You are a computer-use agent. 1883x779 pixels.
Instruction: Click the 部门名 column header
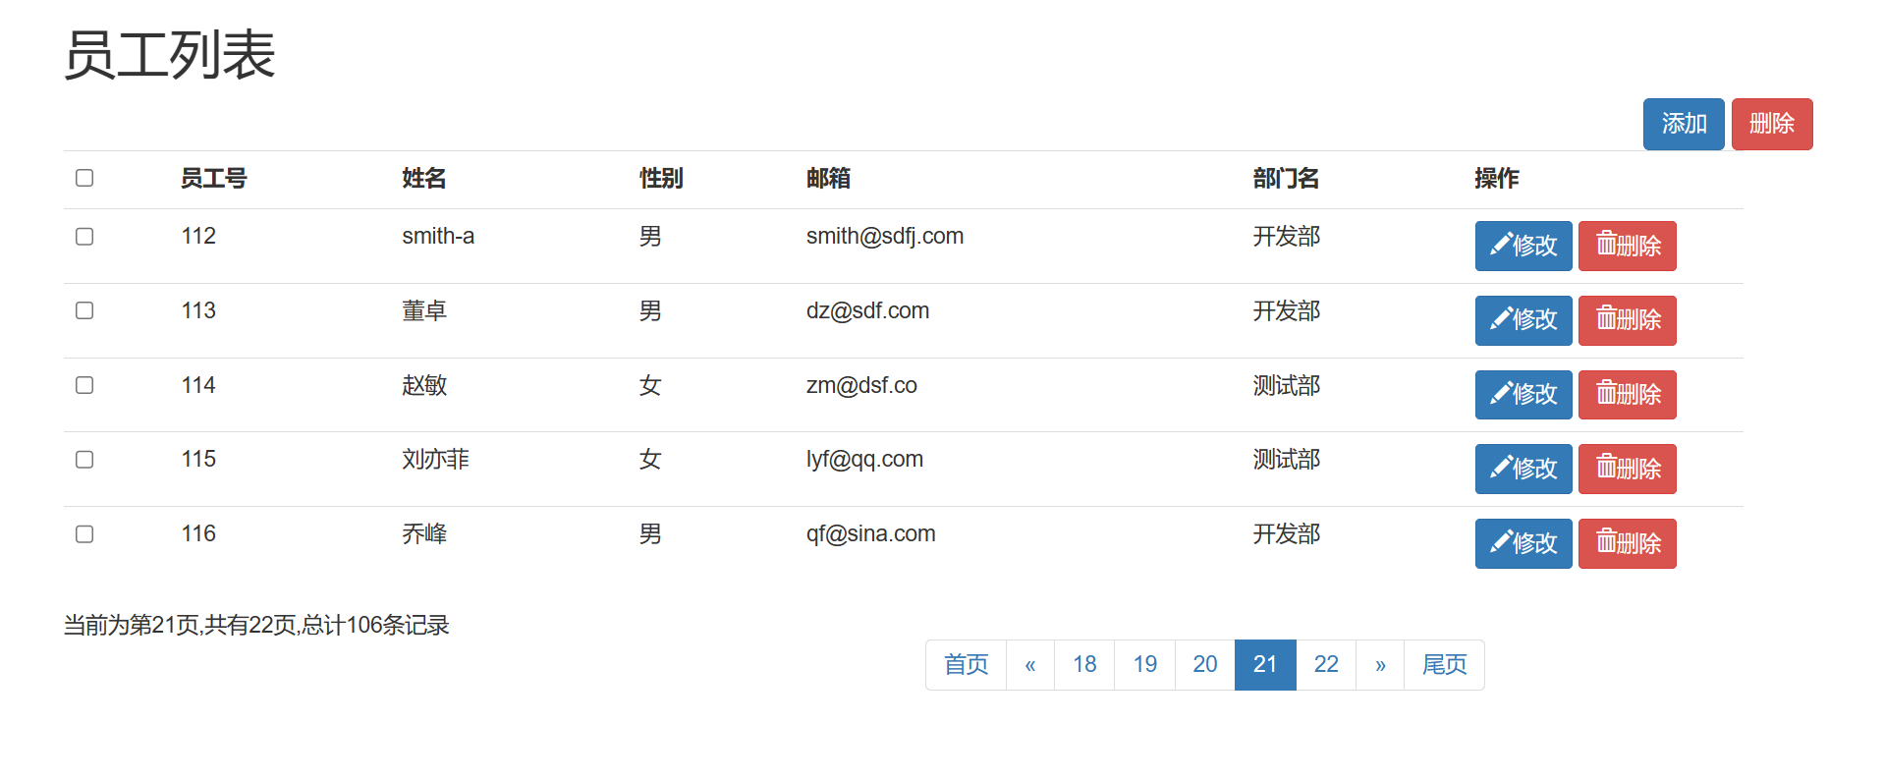pos(1286,179)
